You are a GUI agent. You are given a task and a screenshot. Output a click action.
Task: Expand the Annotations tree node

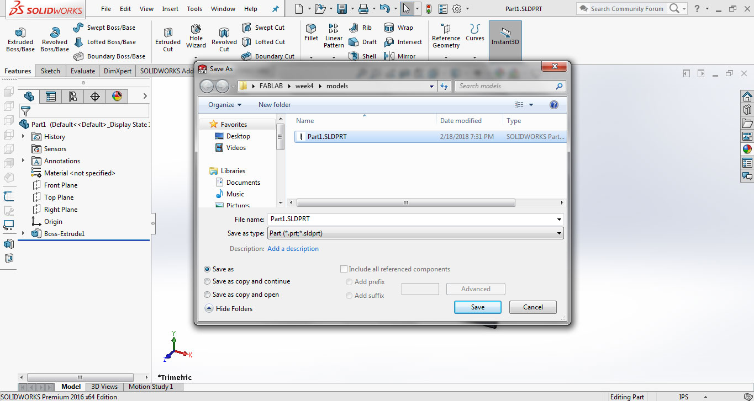(23, 161)
